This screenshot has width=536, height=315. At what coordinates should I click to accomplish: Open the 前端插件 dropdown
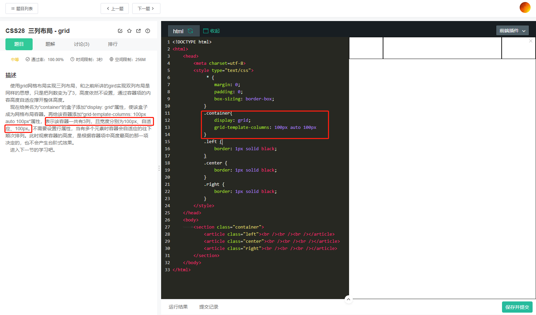pos(512,31)
